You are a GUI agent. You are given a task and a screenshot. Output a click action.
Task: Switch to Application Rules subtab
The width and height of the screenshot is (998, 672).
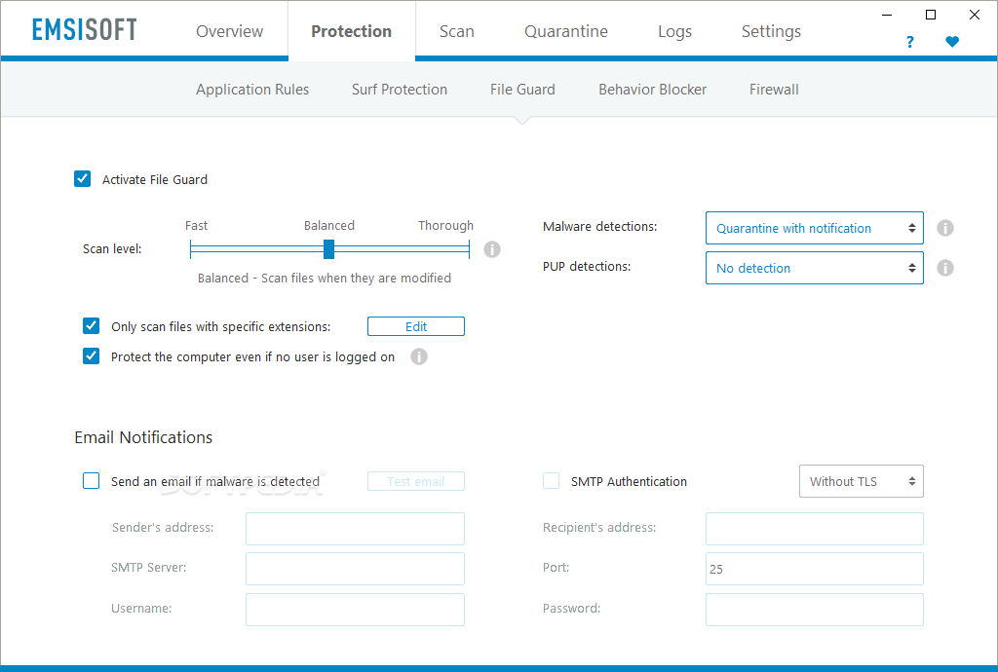tap(252, 90)
